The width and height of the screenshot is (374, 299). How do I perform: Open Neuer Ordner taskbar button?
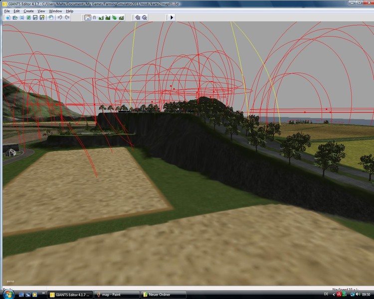[164, 295]
